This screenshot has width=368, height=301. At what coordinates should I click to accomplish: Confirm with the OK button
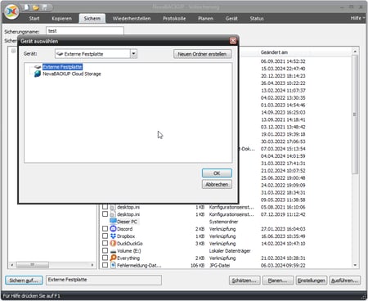pos(217,173)
